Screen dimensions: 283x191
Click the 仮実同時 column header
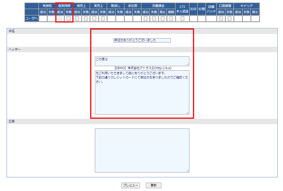click(64, 6)
